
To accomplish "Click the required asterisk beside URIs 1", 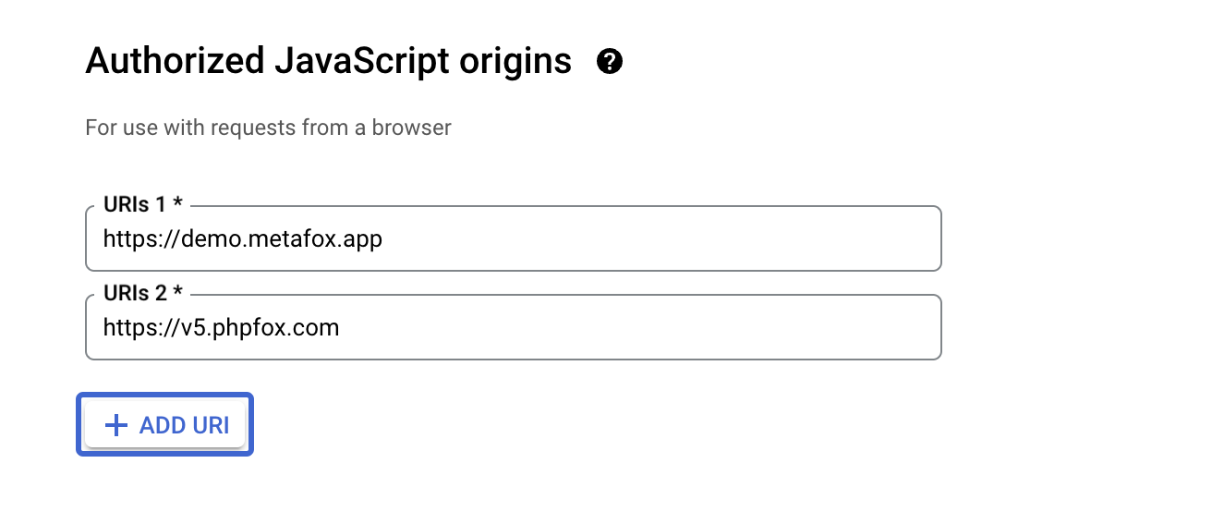I will [177, 204].
